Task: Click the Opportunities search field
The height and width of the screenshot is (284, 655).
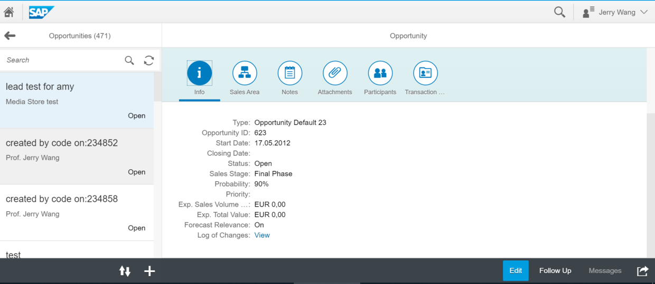Action: point(62,60)
